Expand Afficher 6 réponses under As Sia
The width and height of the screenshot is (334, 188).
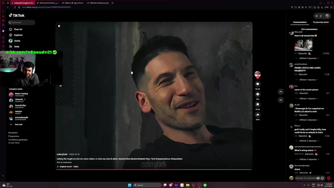[309, 120]
